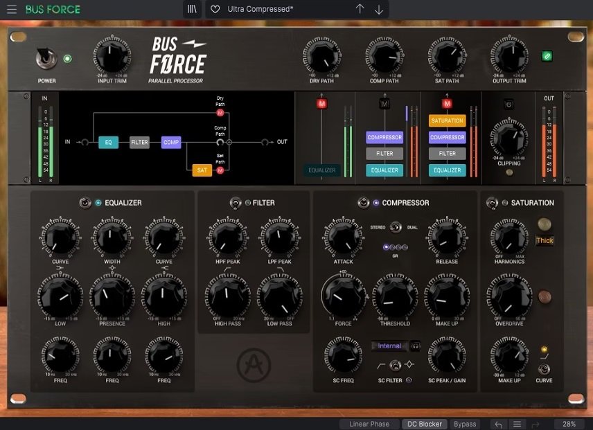This screenshot has width=593, height=430.
Task: Click the Compressor section routing switch icon
Action: point(364,203)
